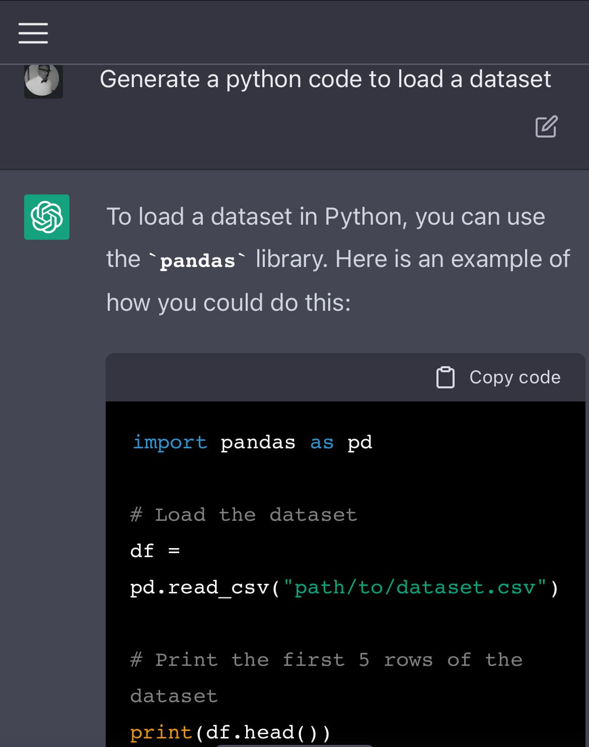This screenshot has height=747, width=589.
Task: Click the "# Print the first 5 rows" comment
Action: (326, 660)
